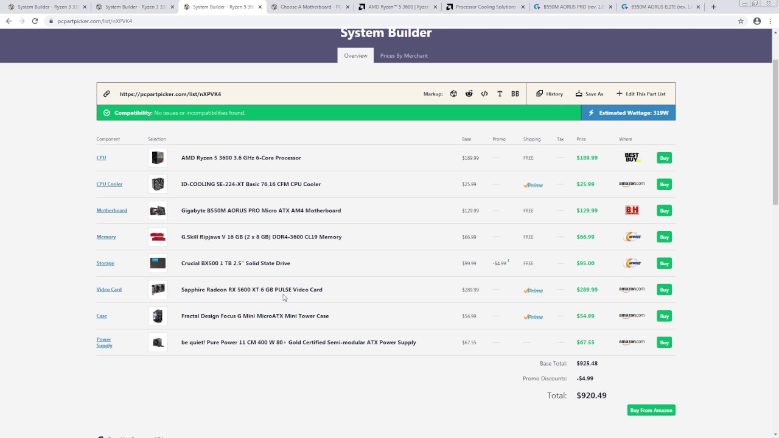
Task: Open the Chrome profile menu
Action: pyautogui.click(x=757, y=21)
